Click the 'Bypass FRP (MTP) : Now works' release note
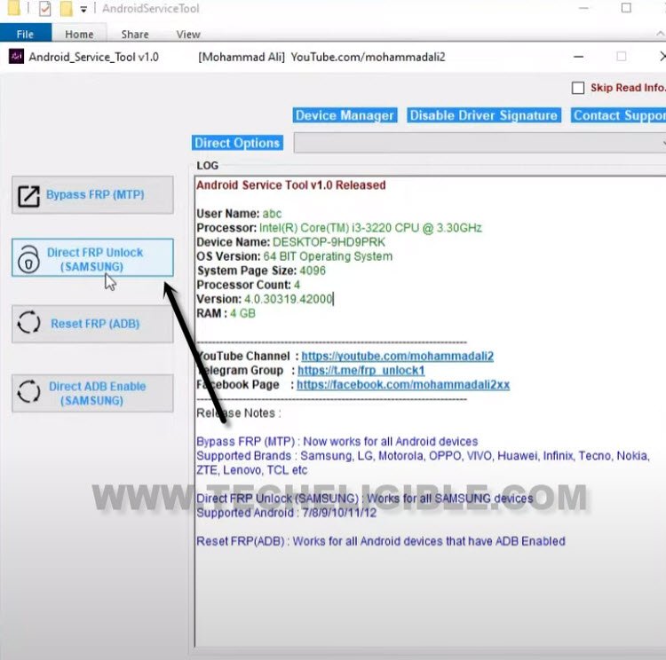Viewport: 666px width, 660px height. (337, 442)
